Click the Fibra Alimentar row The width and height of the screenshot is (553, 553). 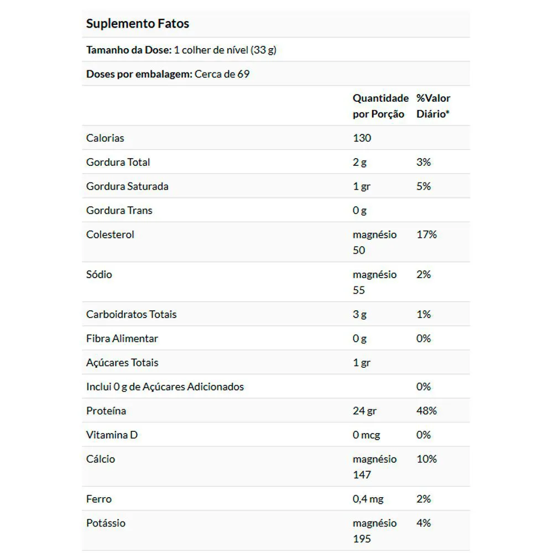point(276,338)
